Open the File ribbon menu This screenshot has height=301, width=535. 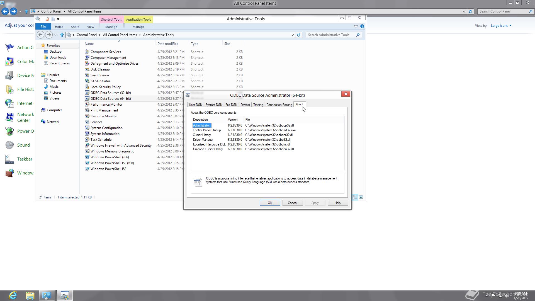[43, 27]
